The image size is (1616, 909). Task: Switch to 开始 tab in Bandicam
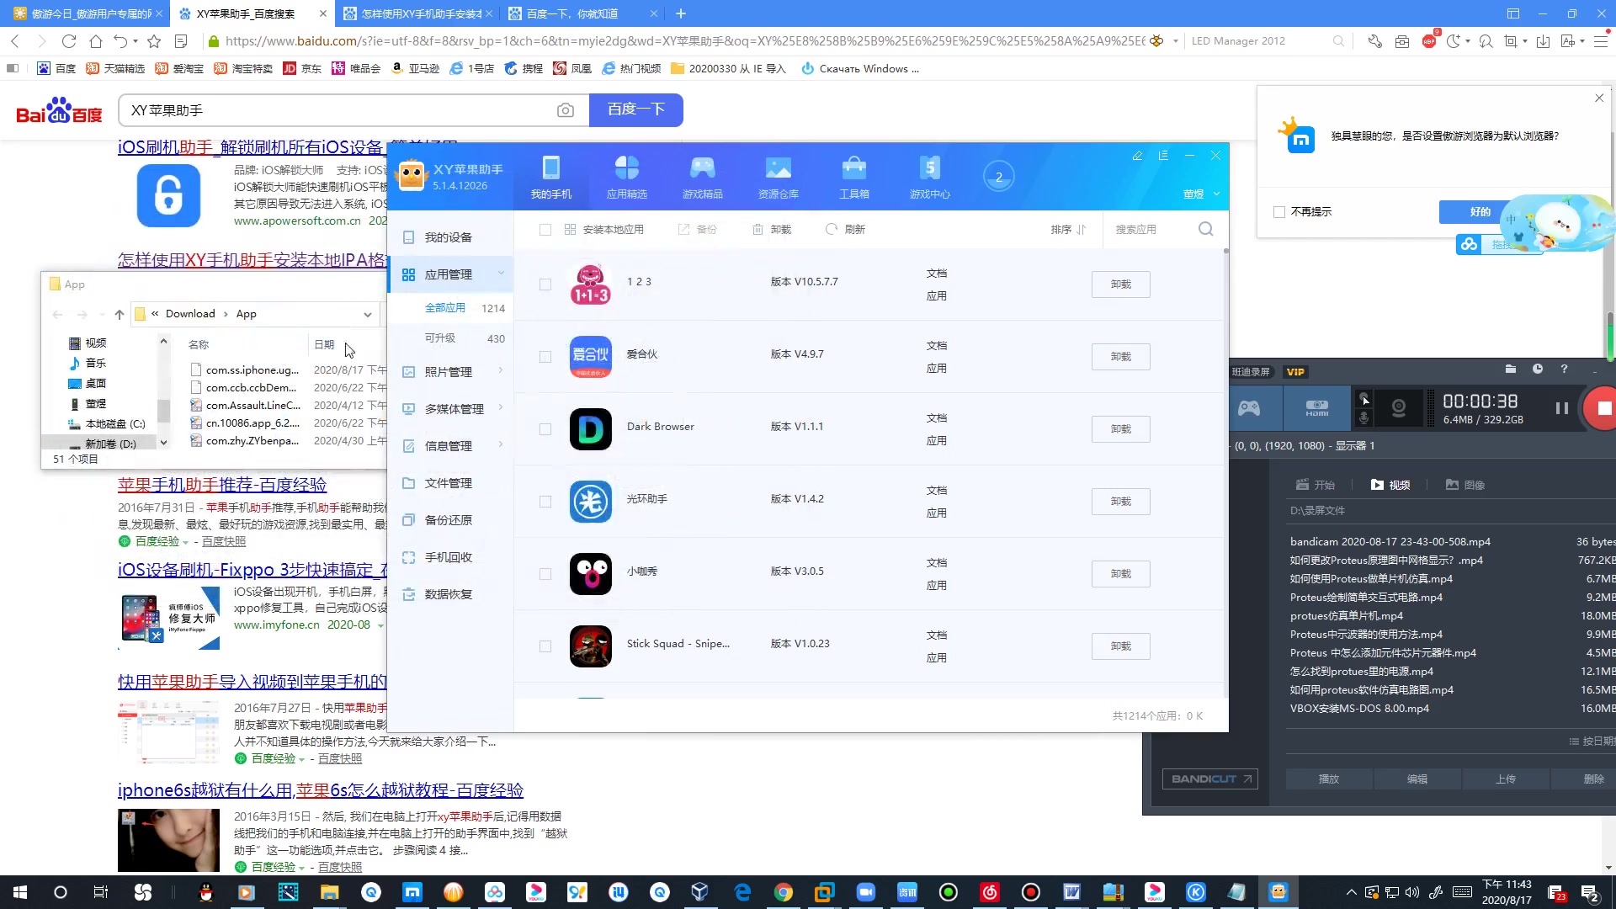(1316, 485)
